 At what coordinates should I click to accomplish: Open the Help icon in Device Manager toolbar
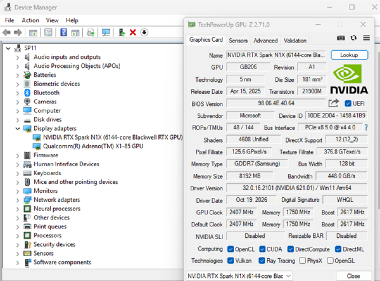tap(63, 32)
